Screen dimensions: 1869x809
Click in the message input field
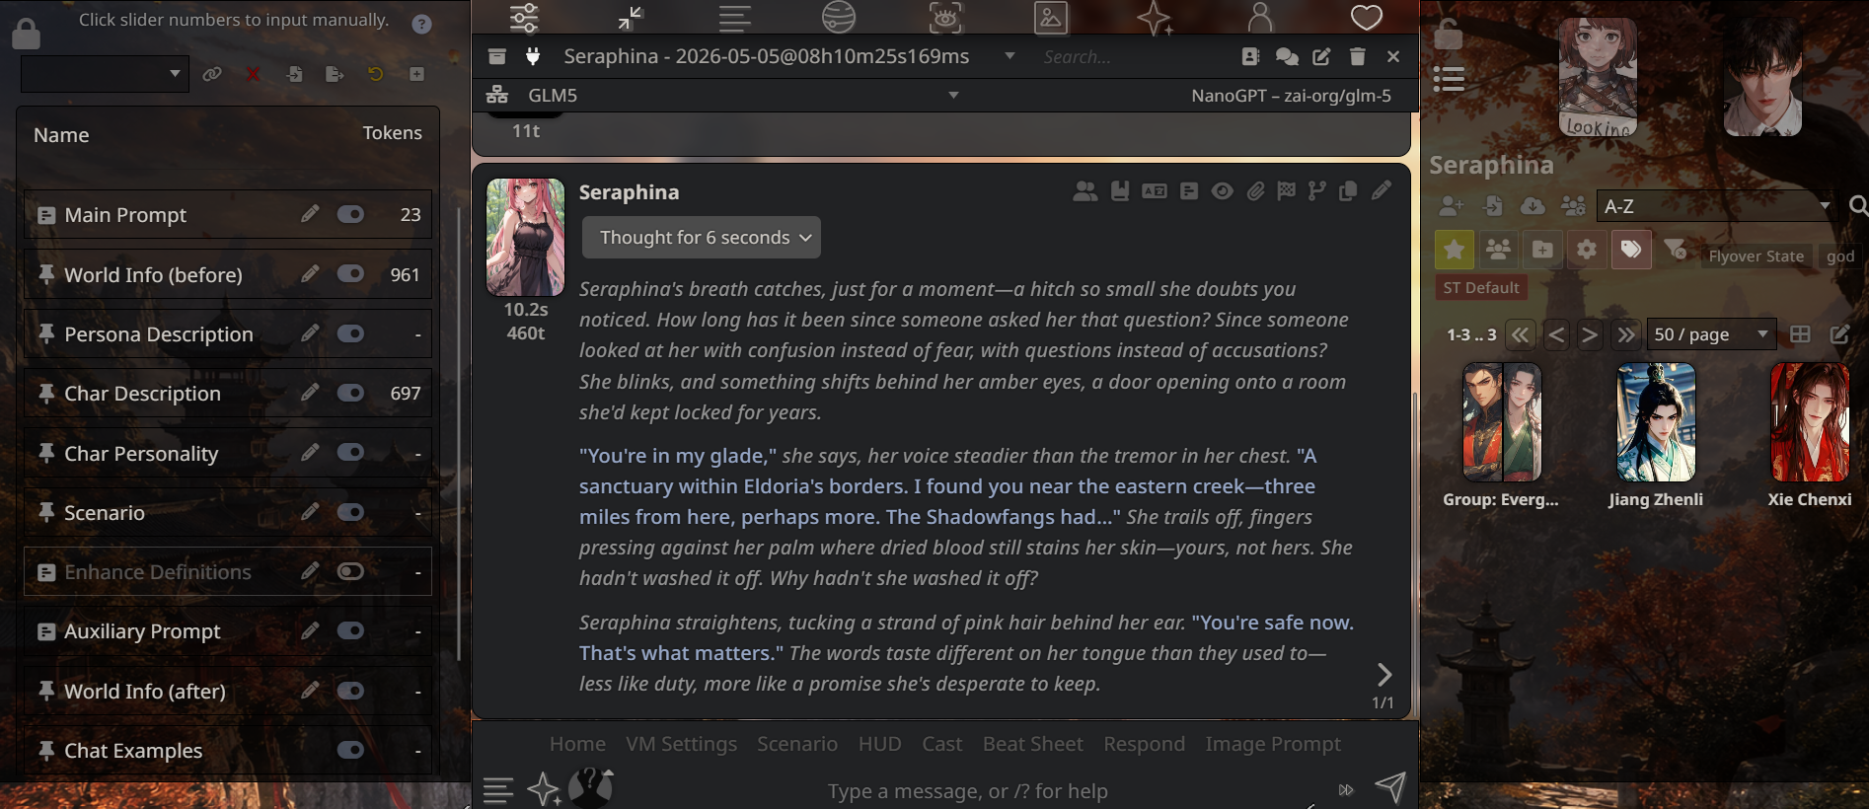967,790
